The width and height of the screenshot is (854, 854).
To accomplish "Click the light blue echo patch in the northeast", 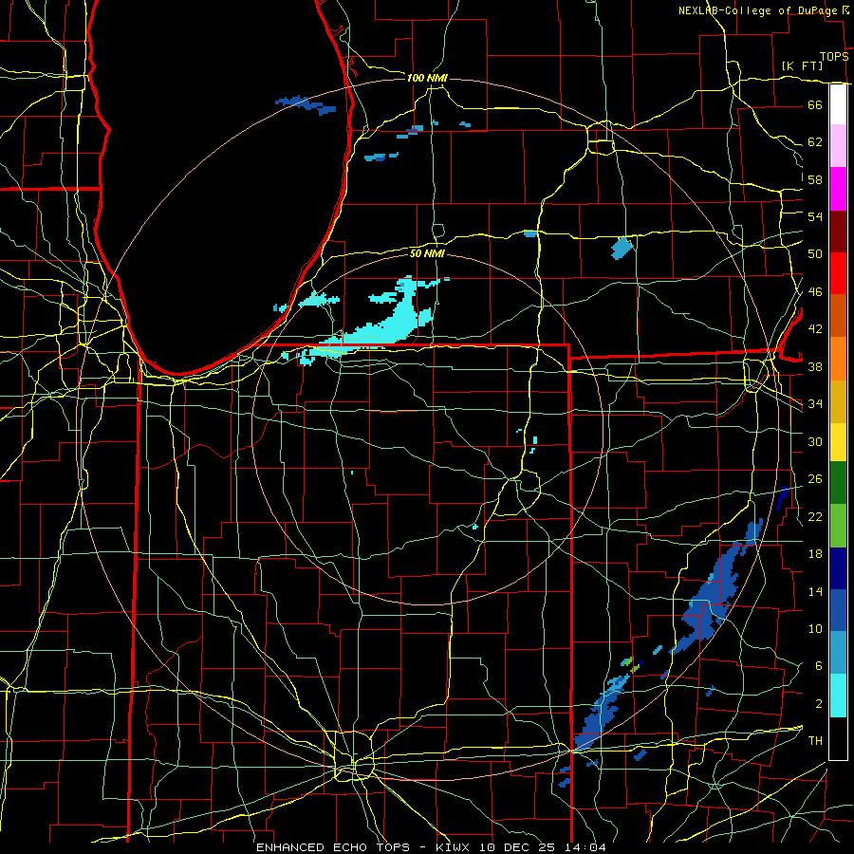I will pos(622,248).
